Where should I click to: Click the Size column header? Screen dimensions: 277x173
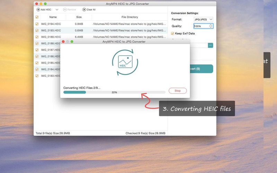(x=79, y=17)
